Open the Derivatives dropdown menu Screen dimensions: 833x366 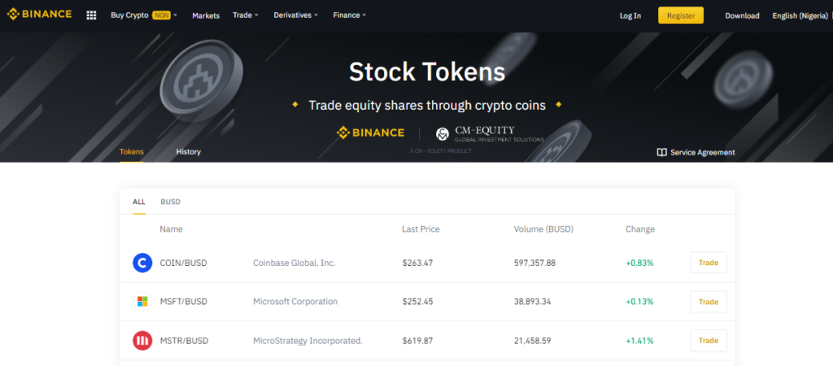[295, 15]
